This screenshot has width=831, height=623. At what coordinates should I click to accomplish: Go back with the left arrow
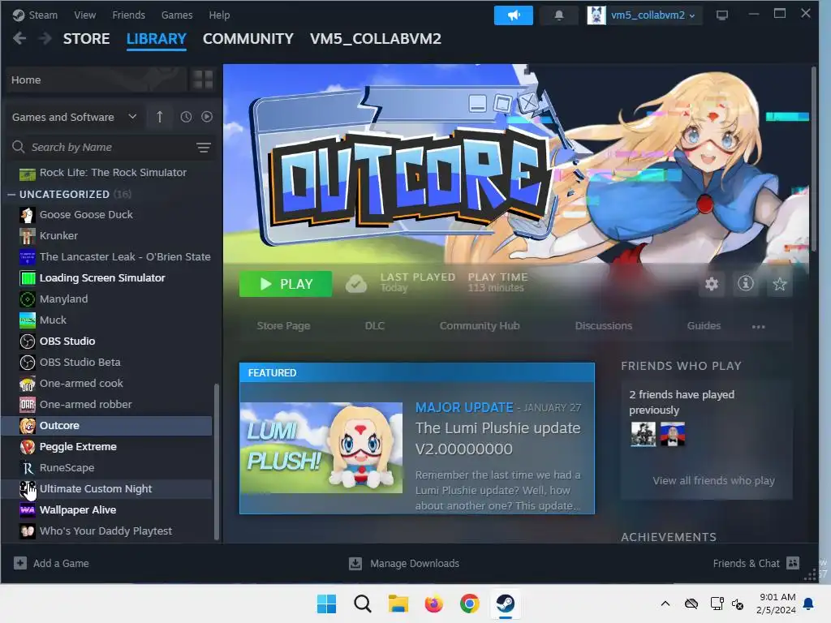(x=19, y=39)
